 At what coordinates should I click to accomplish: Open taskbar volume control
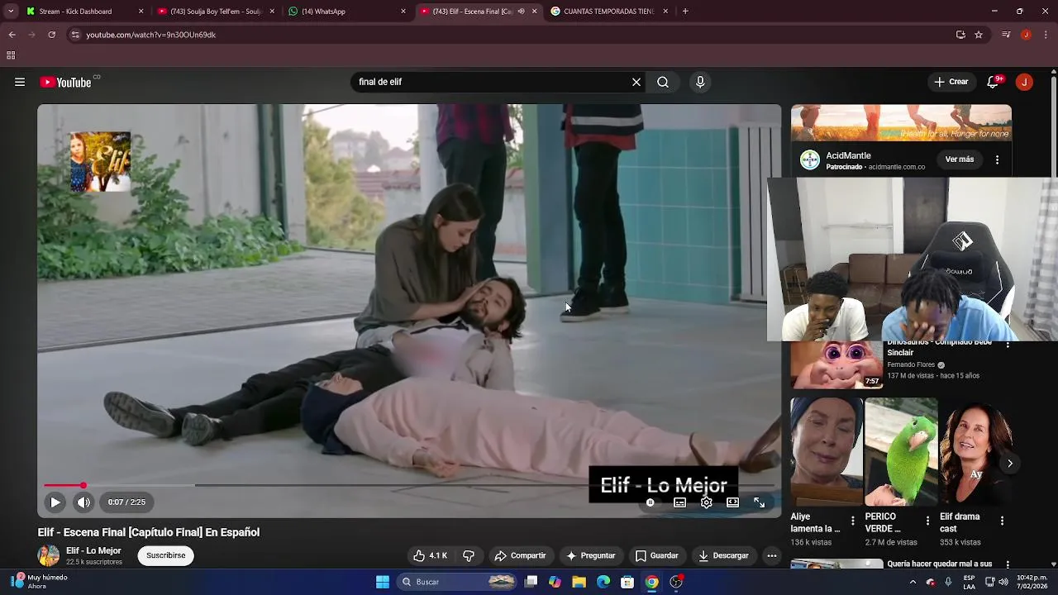pyautogui.click(x=1003, y=582)
